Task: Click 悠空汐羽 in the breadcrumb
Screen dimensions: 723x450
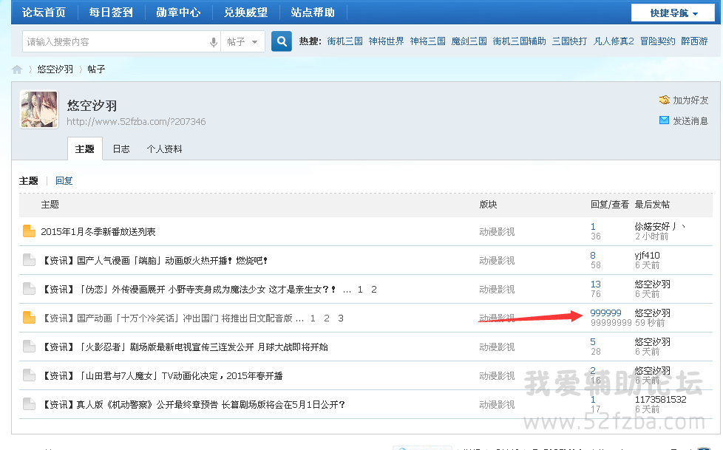Action: 55,69
